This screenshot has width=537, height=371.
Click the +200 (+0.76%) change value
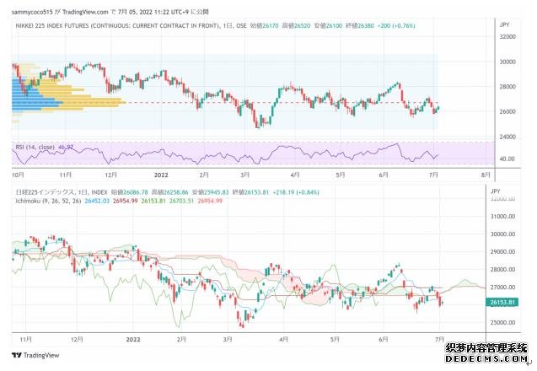click(x=396, y=25)
